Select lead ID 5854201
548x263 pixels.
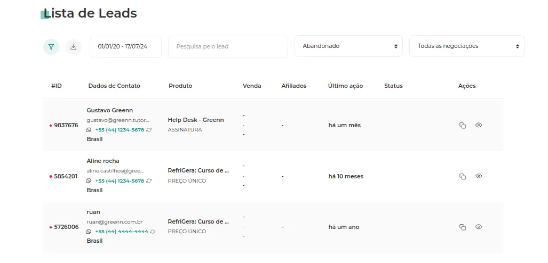coord(66,177)
